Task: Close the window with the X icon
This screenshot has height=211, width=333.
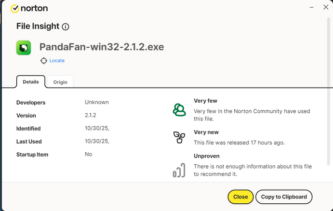Action: coord(326,7)
